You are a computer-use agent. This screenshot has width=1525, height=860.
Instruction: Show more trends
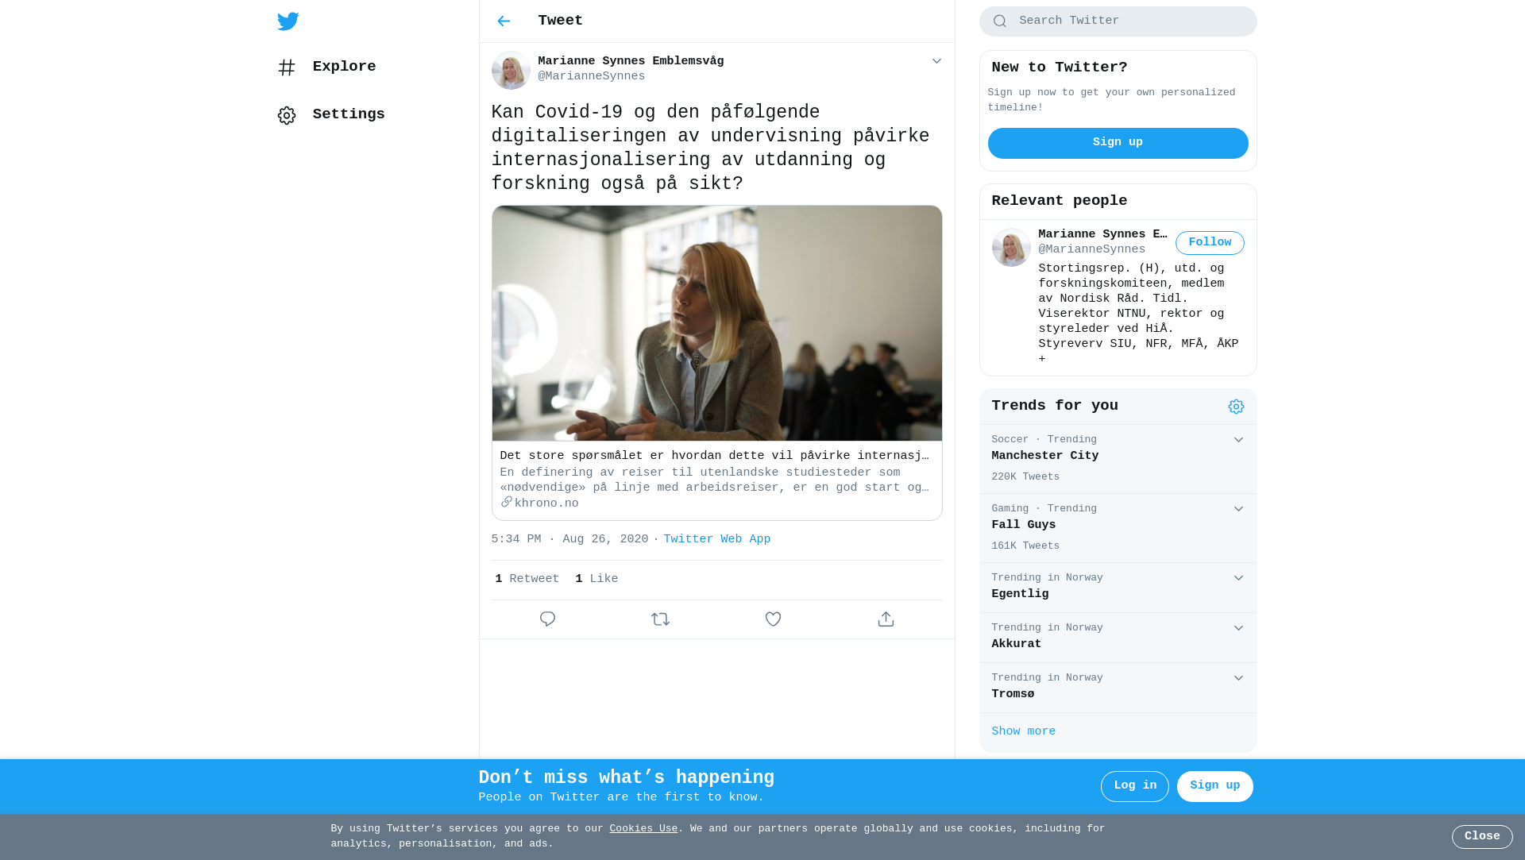pyautogui.click(x=1023, y=732)
